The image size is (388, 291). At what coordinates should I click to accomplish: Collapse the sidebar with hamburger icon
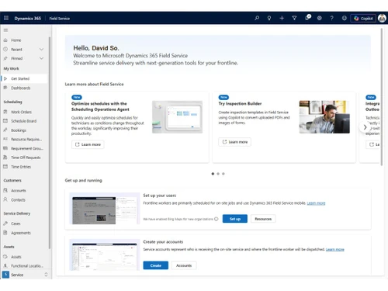pyautogui.click(x=5, y=30)
